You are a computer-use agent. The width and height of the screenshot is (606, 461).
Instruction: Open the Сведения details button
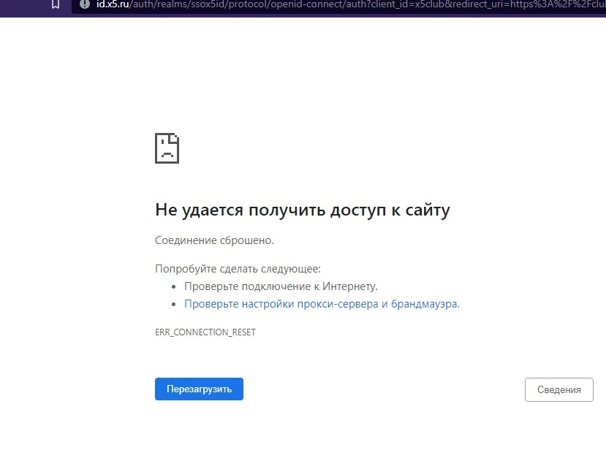(x=558, y=389)
